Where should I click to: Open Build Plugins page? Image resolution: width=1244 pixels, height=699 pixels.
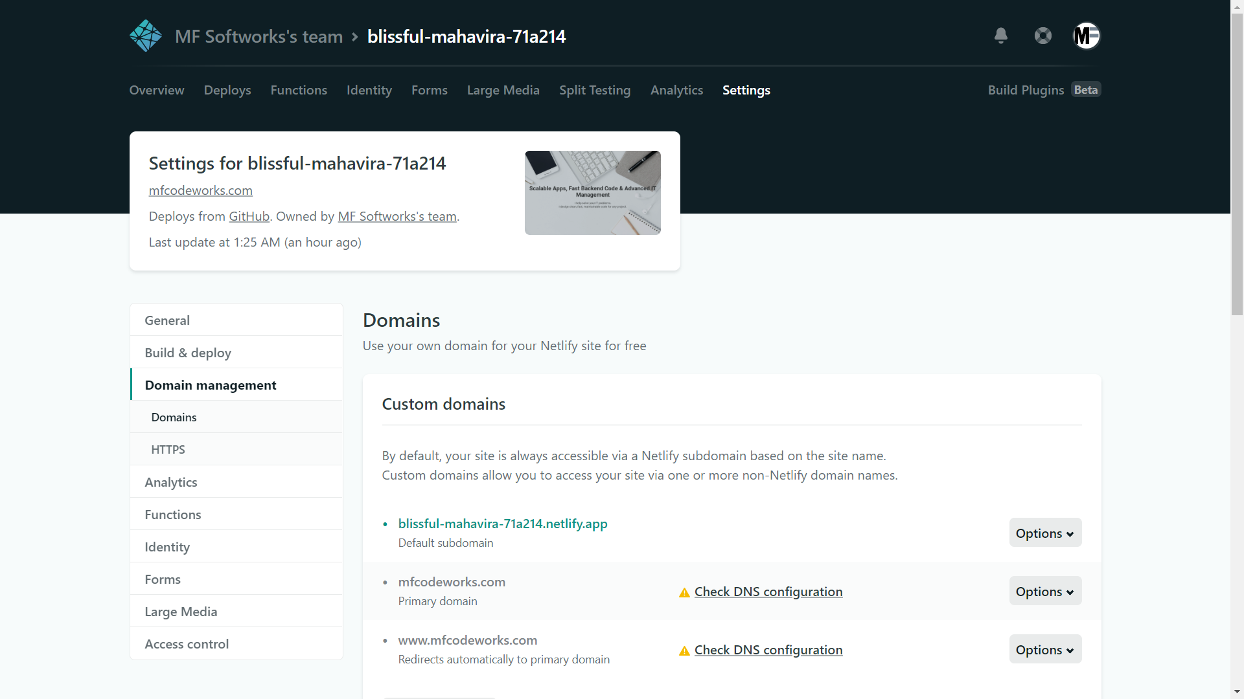(x=1025, y=90)
